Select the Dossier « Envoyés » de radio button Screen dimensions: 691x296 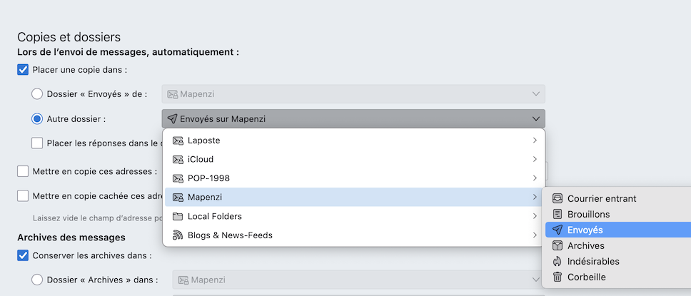pos(37,94)
